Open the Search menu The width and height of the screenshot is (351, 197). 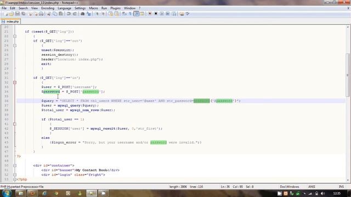(x=23, y=8)
